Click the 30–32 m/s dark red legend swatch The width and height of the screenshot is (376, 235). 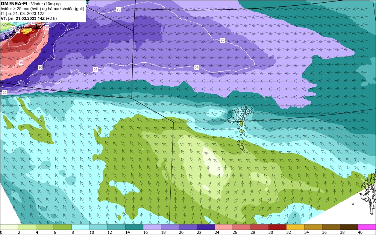(x=277, y=227)
